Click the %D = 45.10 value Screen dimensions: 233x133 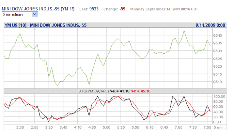(x=141, y=91)
